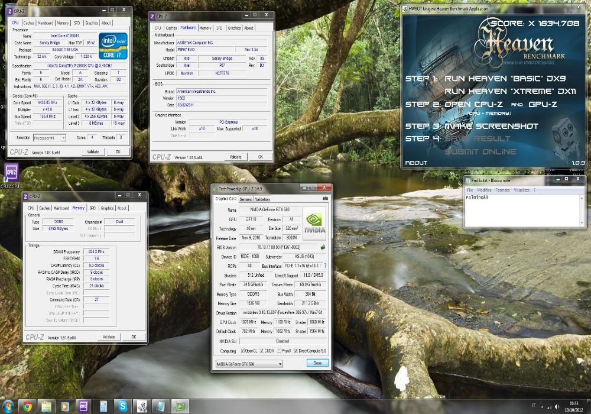Open Windows Explorer folder icon on taskbar
Screen dimensions: 591x414
tap(46, 406)
